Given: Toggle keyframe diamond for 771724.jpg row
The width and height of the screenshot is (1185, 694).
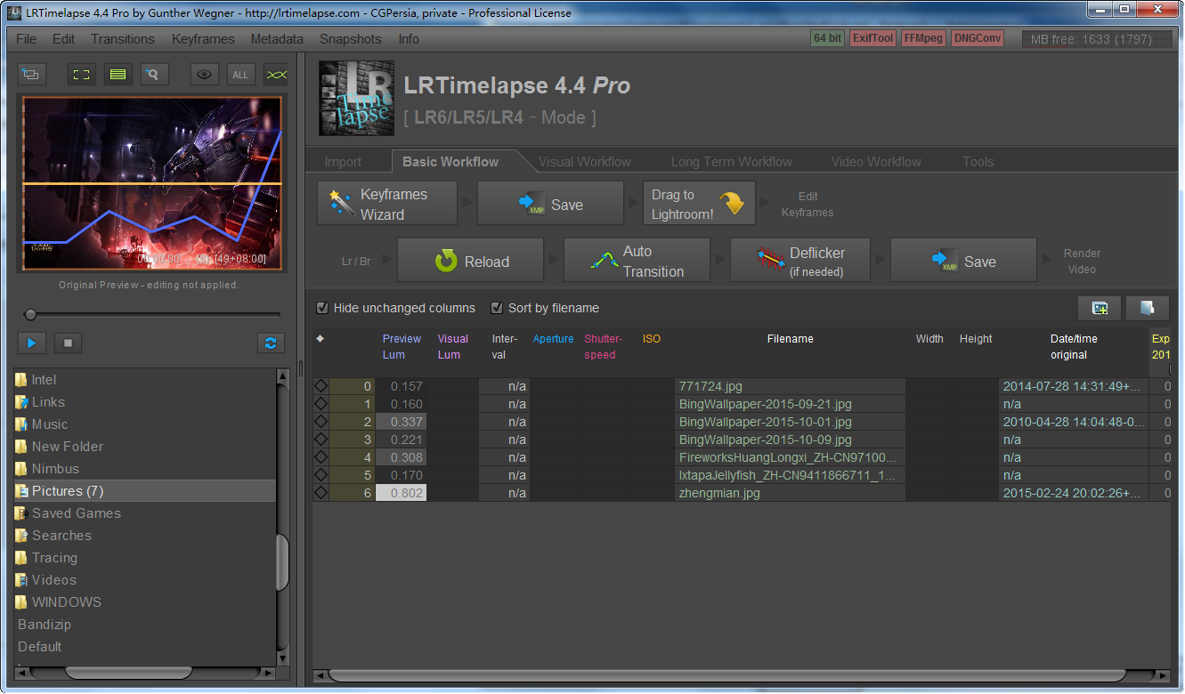Looking at the screenshot, I should coord(321,386).
